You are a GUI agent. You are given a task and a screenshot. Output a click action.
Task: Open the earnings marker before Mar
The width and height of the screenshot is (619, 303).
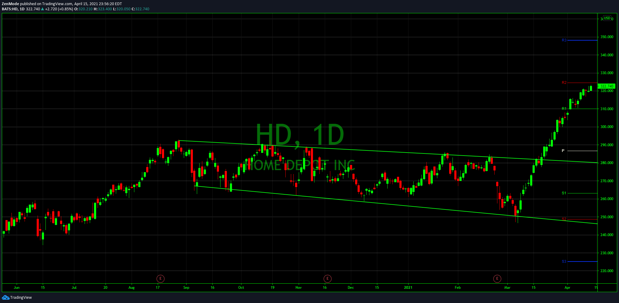click(x=497, y=278)
